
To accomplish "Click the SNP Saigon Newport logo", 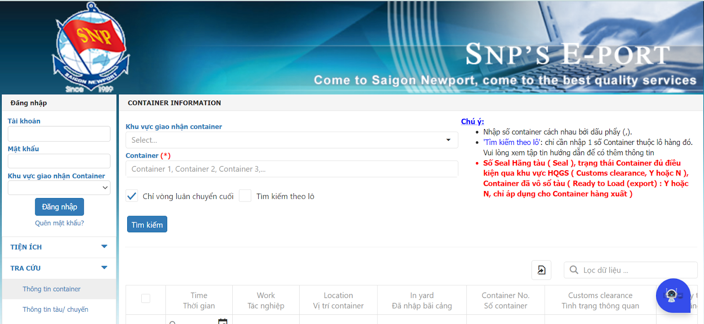I will click(91, 47).
